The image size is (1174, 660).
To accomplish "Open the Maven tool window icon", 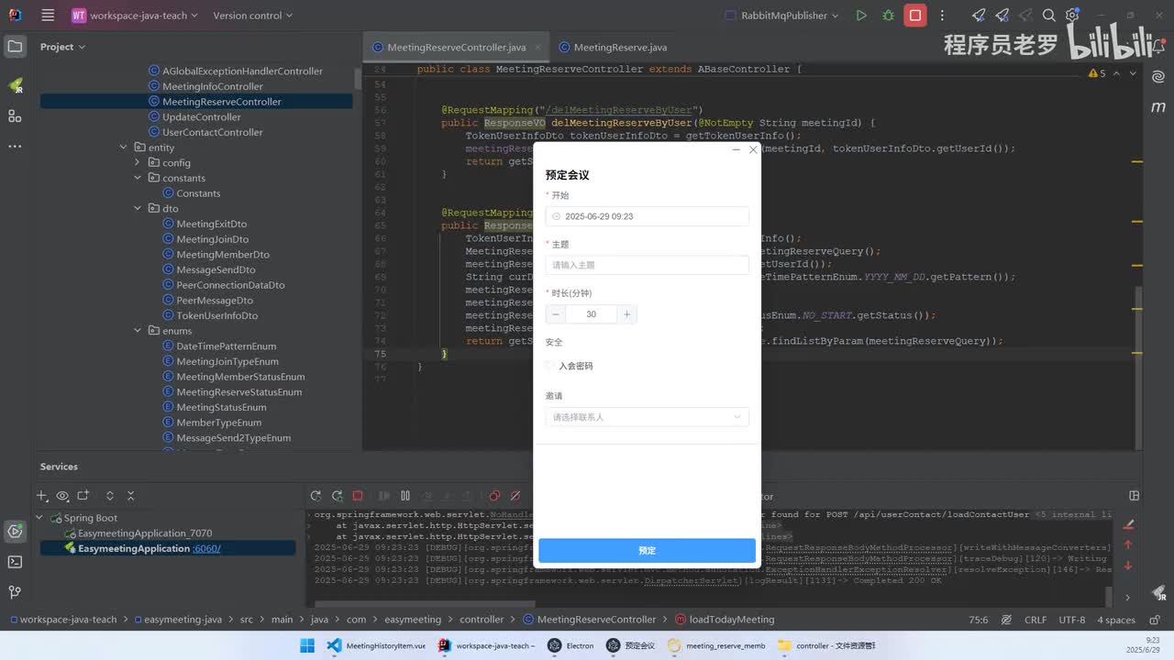I will pos(1158,107).
